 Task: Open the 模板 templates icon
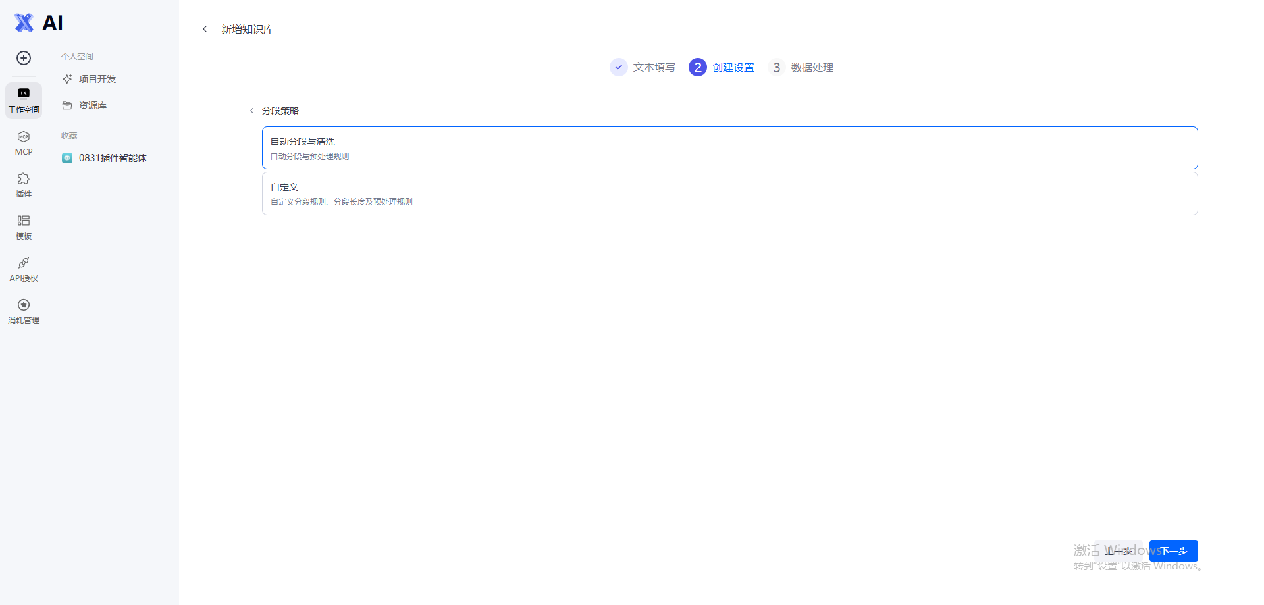click(24, 227)
